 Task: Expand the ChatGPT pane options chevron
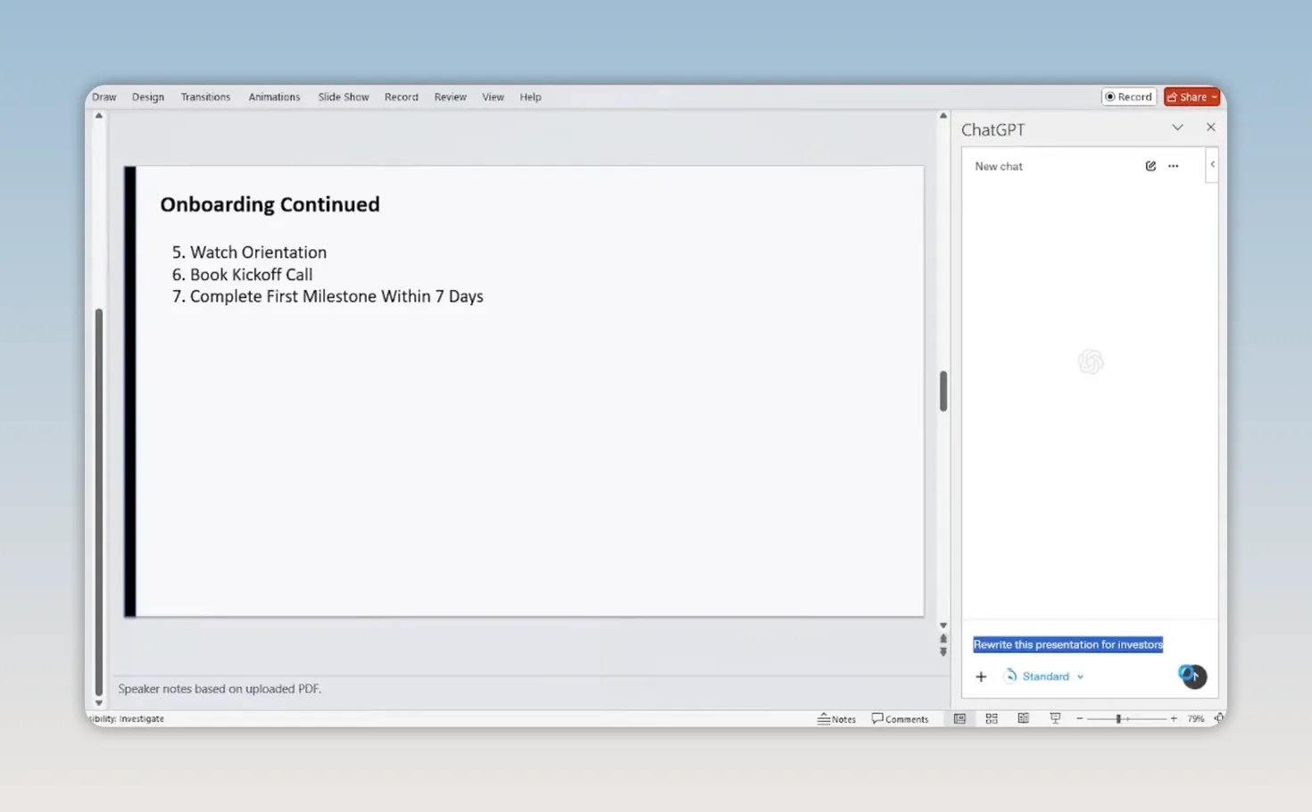[x=1177, y=128]
